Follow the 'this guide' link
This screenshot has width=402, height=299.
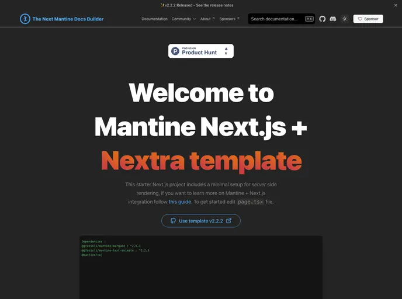[180, 201]
